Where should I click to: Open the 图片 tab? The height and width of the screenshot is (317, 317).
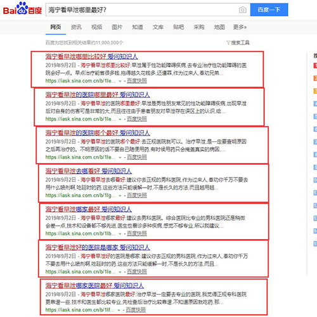tap(117, 27)
